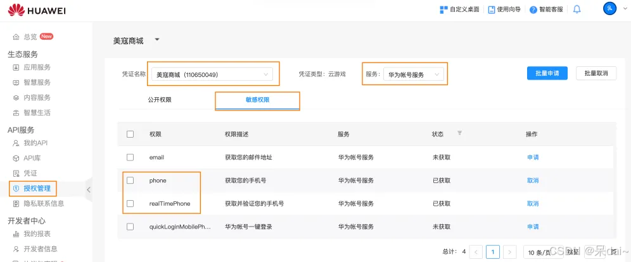This screenshot has height=262, width=631.
Task: Open 我的报表 in the sidebar
Action: pos(37,234)
